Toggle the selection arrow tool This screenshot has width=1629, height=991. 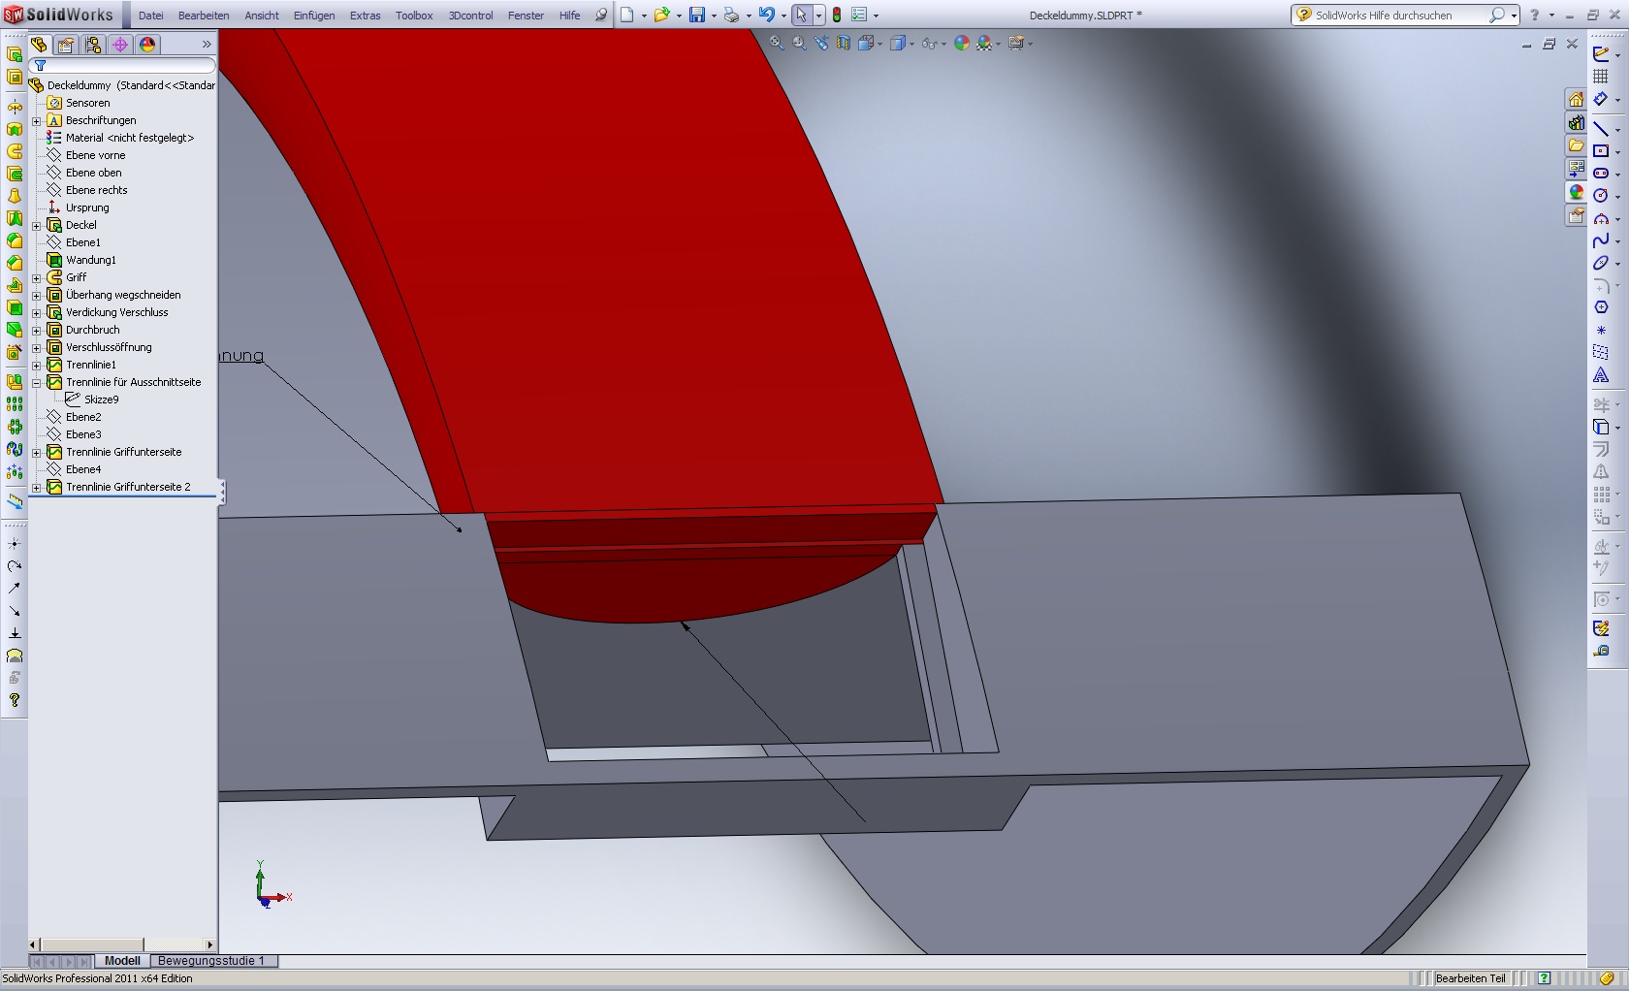(801, 15)
